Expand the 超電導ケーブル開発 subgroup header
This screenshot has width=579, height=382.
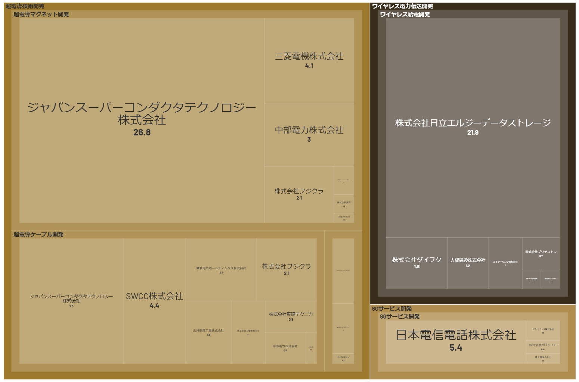tap(38, 234)
